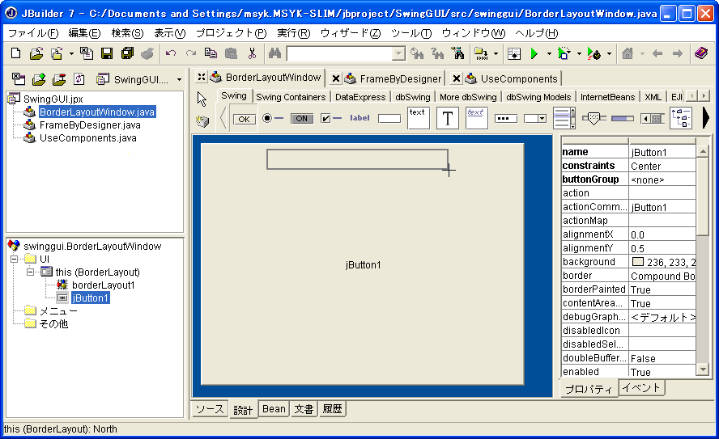Image resolution: width=719 pixels, height=439 pixels.
Task: Click the background color property swatch
Action: [x=637, y=262]
